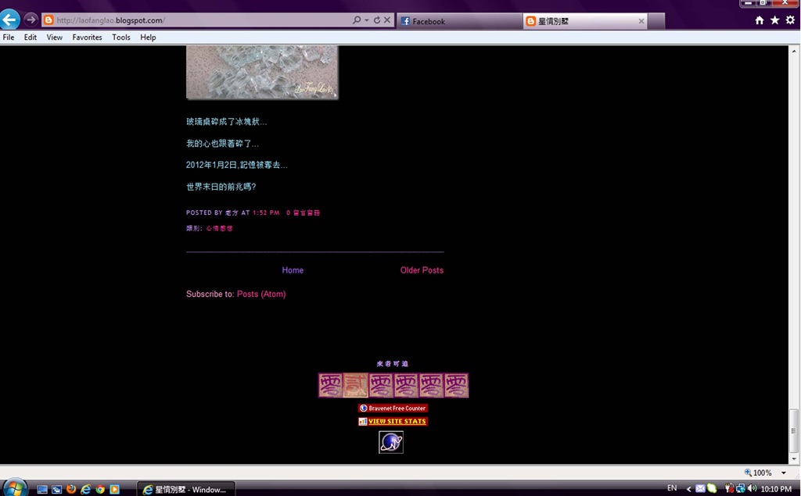Click scrollbar down arrow
The width and height of the screenshot is (801, 496).
point(794,459)
